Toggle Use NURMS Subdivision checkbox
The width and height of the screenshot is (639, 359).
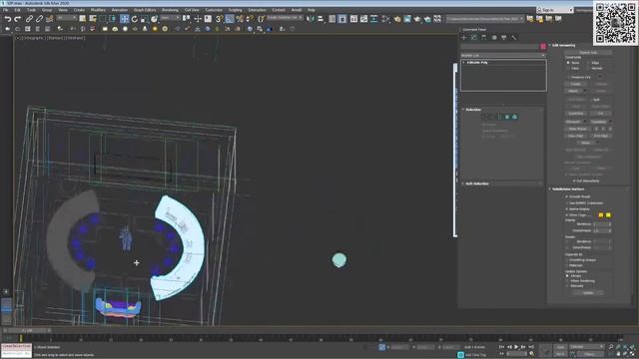point(567,202)
